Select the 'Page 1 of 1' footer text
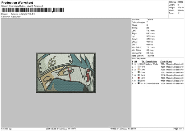 click(179, 129)
